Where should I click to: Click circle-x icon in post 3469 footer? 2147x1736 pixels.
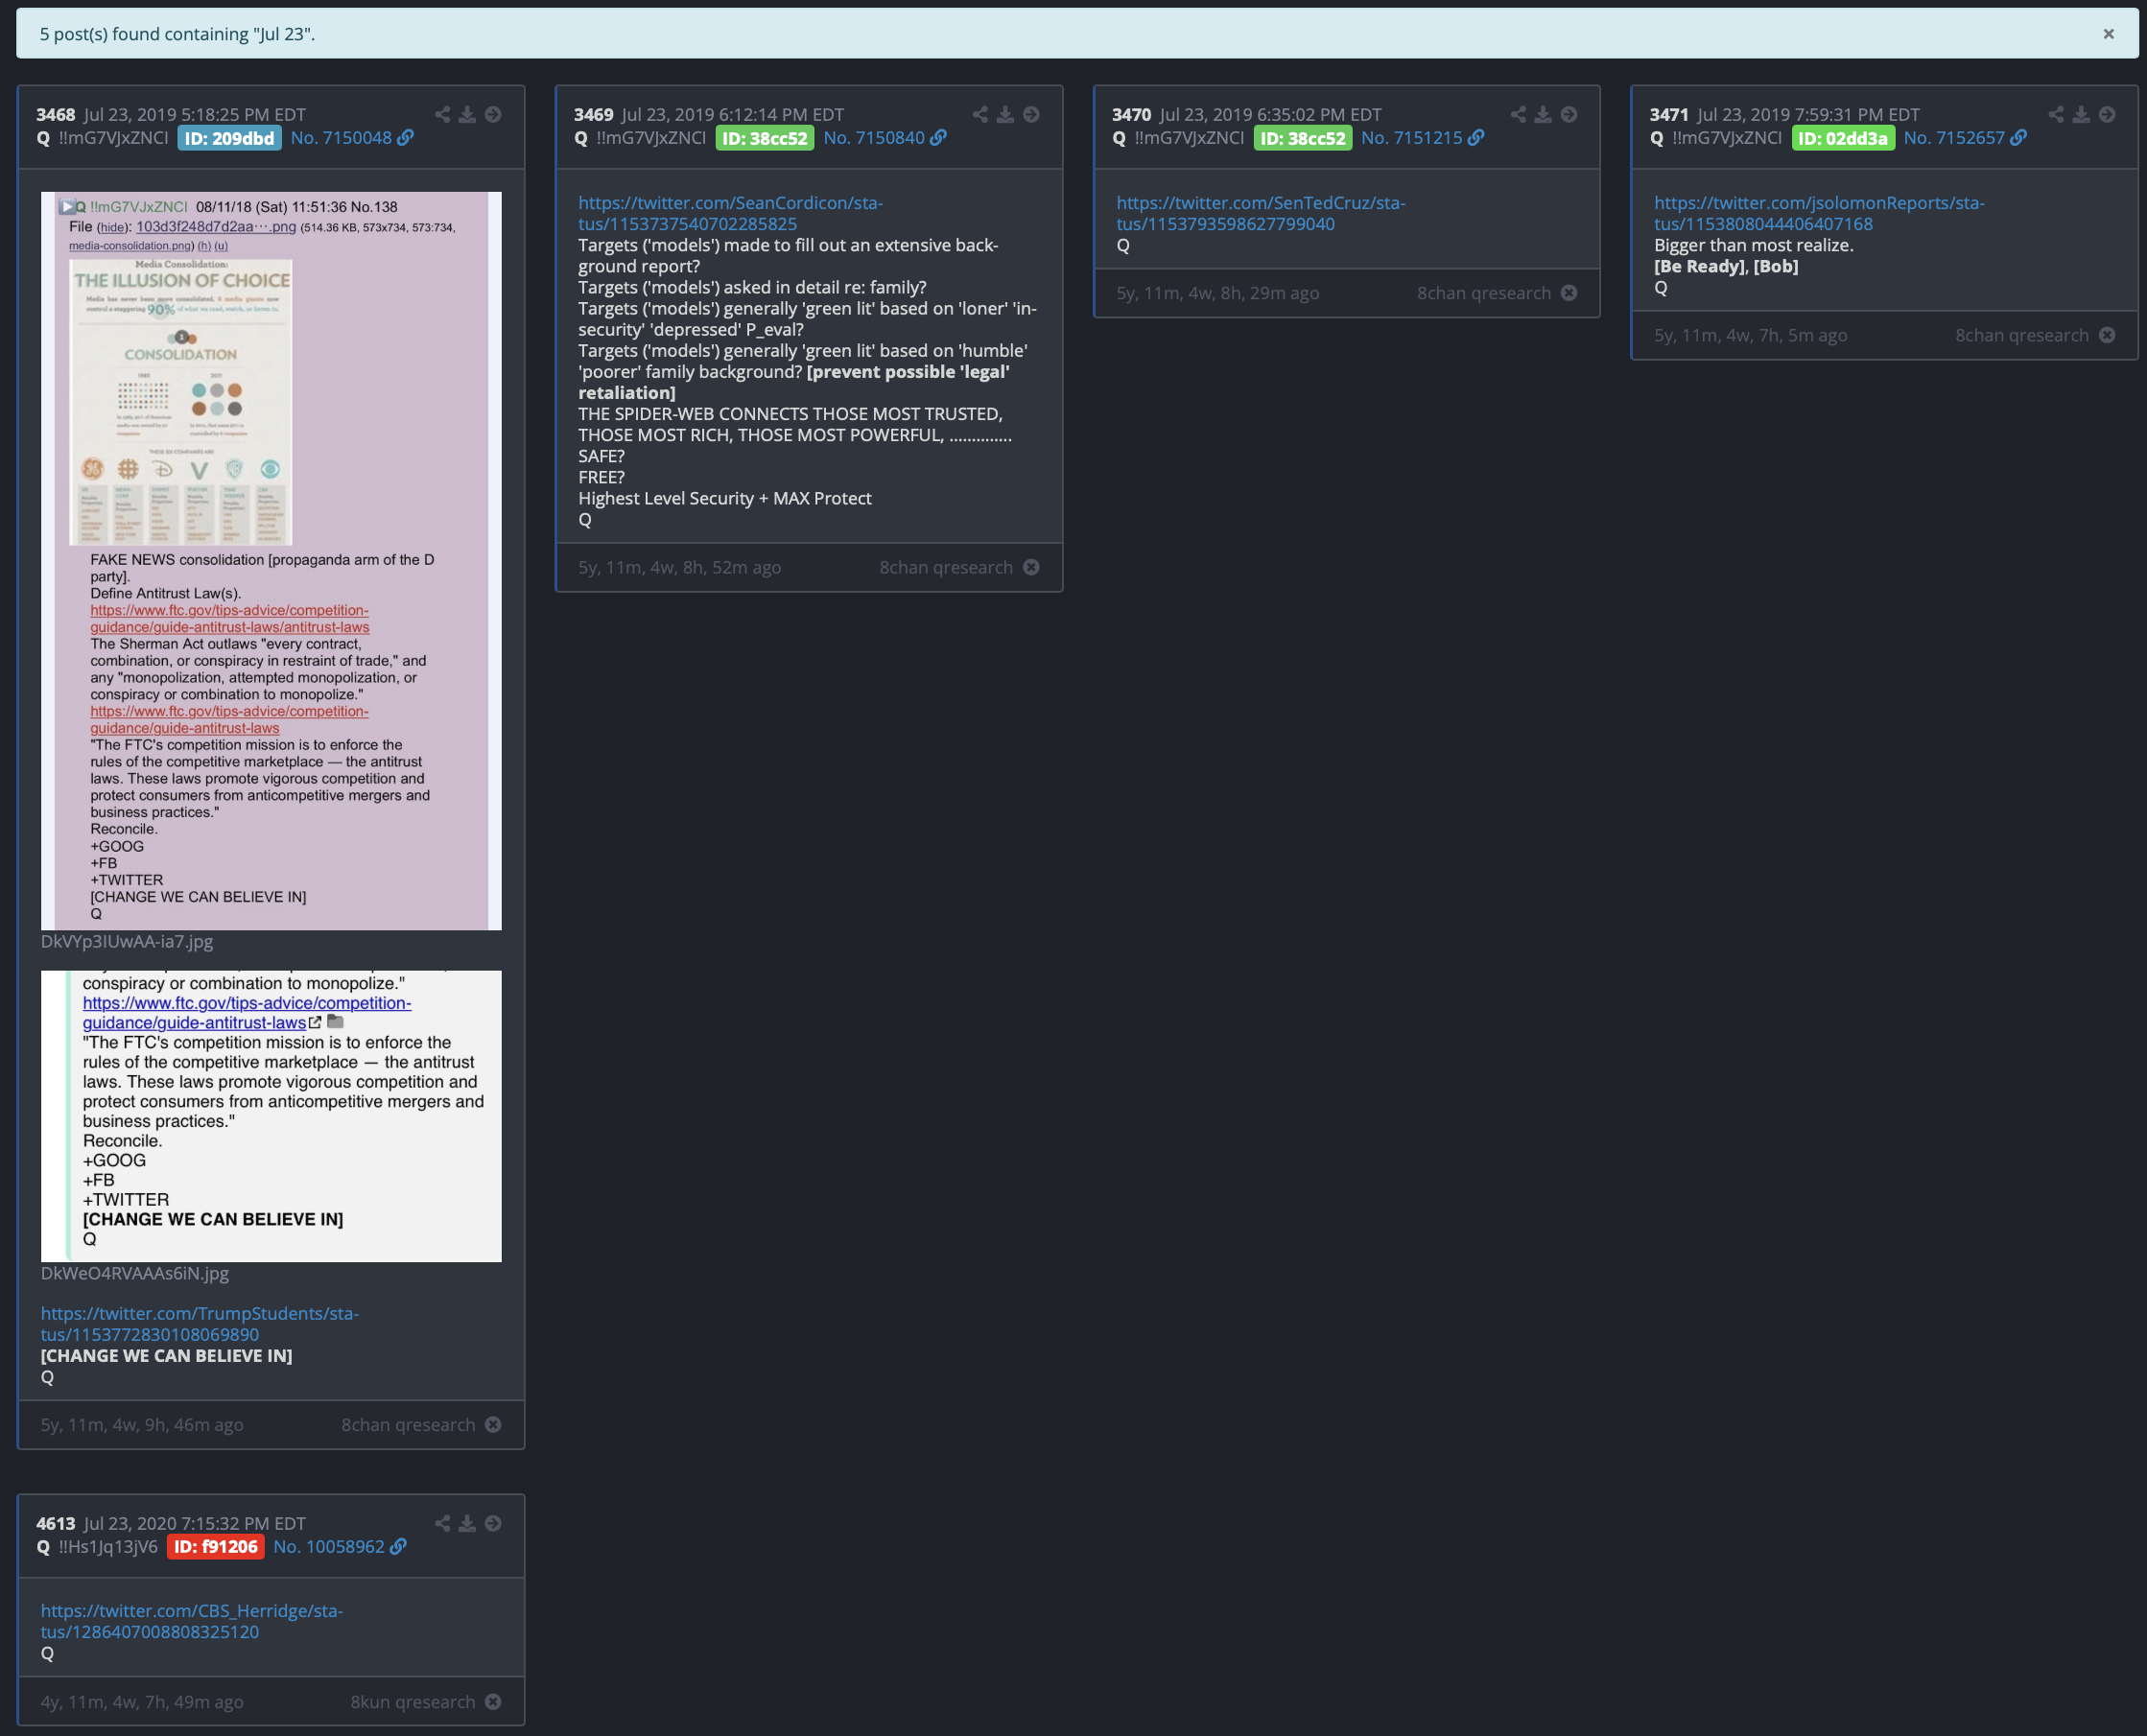[x=1031, y=567]
